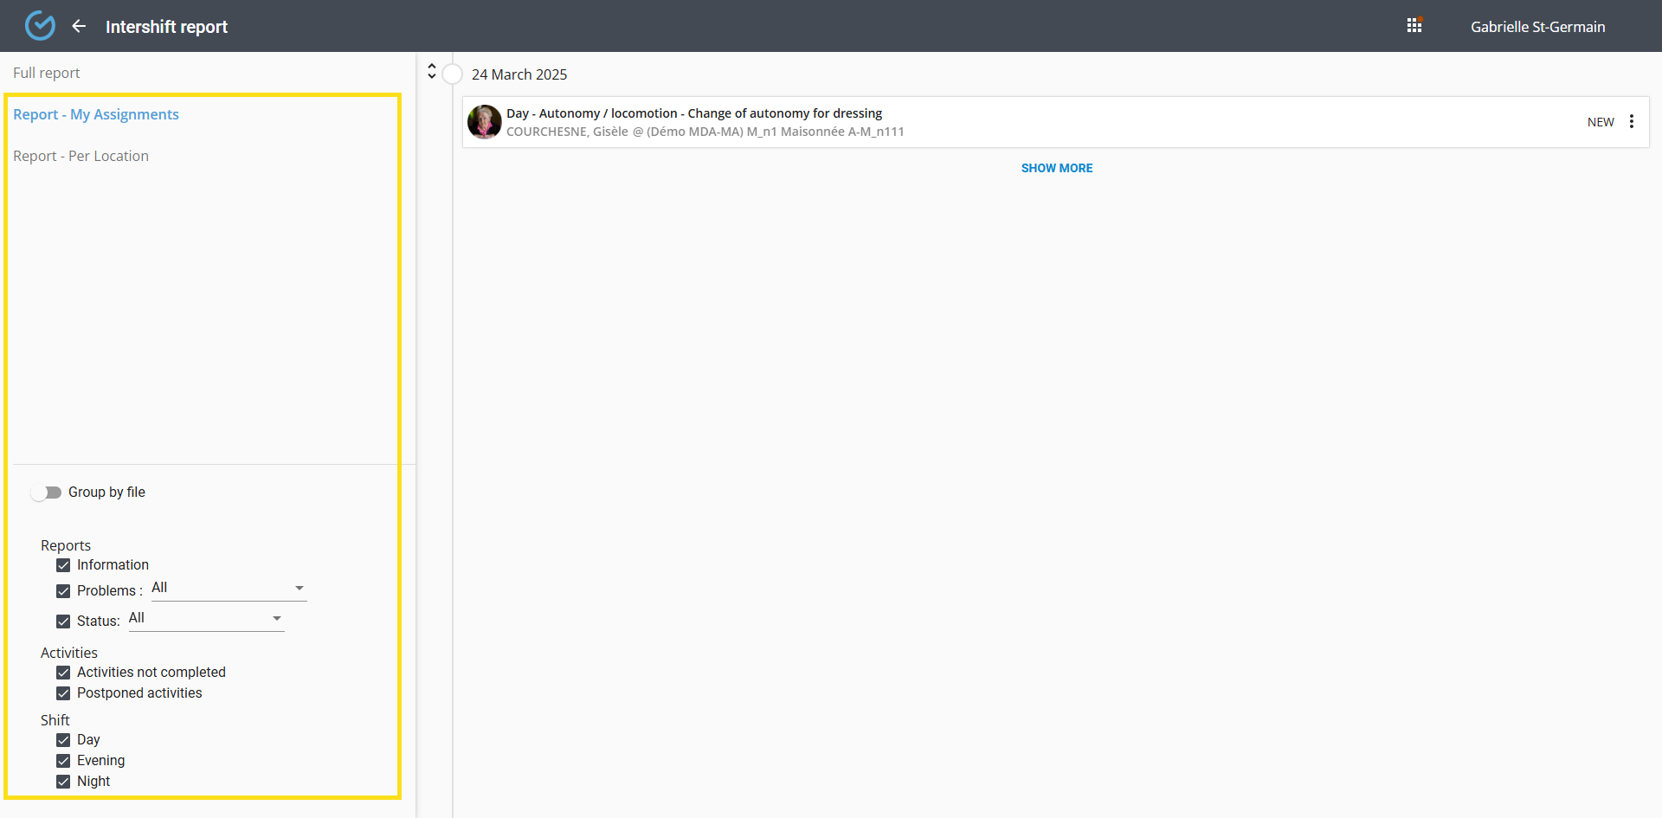Switch to Report - Per Location

81,156
